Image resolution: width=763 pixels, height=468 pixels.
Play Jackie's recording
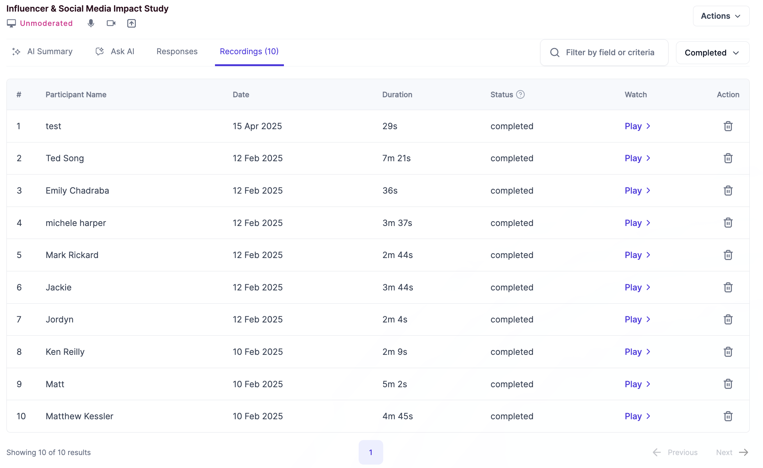tap(637, 287)
